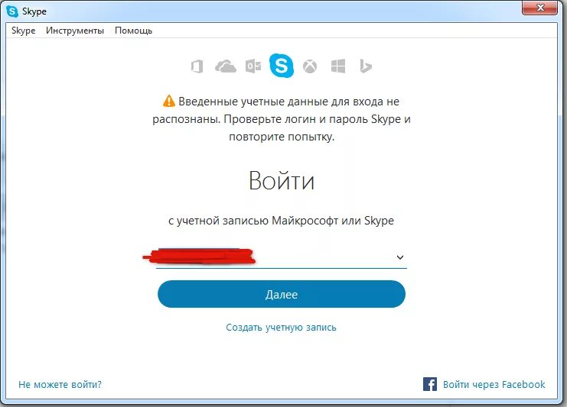
Task: Focus the login name input field
Action: coord(282,257)
